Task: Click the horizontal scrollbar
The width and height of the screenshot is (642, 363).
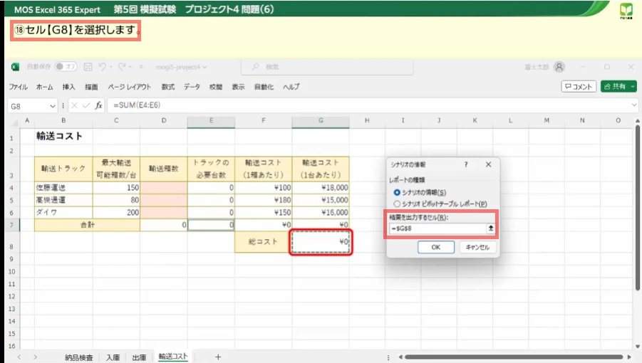Action: point(514,357)
